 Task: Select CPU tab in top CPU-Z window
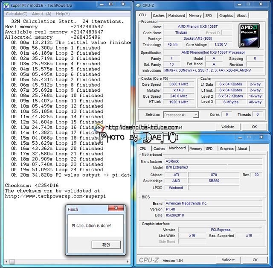click(142, 15)
